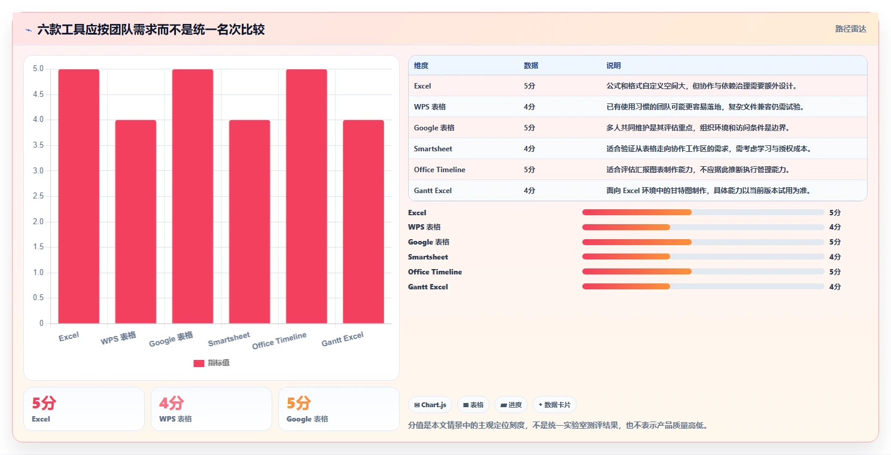This screenshot has width=891, height=455.
Task: Click the WPS 表格 name cell in the table
Action: 430,107
